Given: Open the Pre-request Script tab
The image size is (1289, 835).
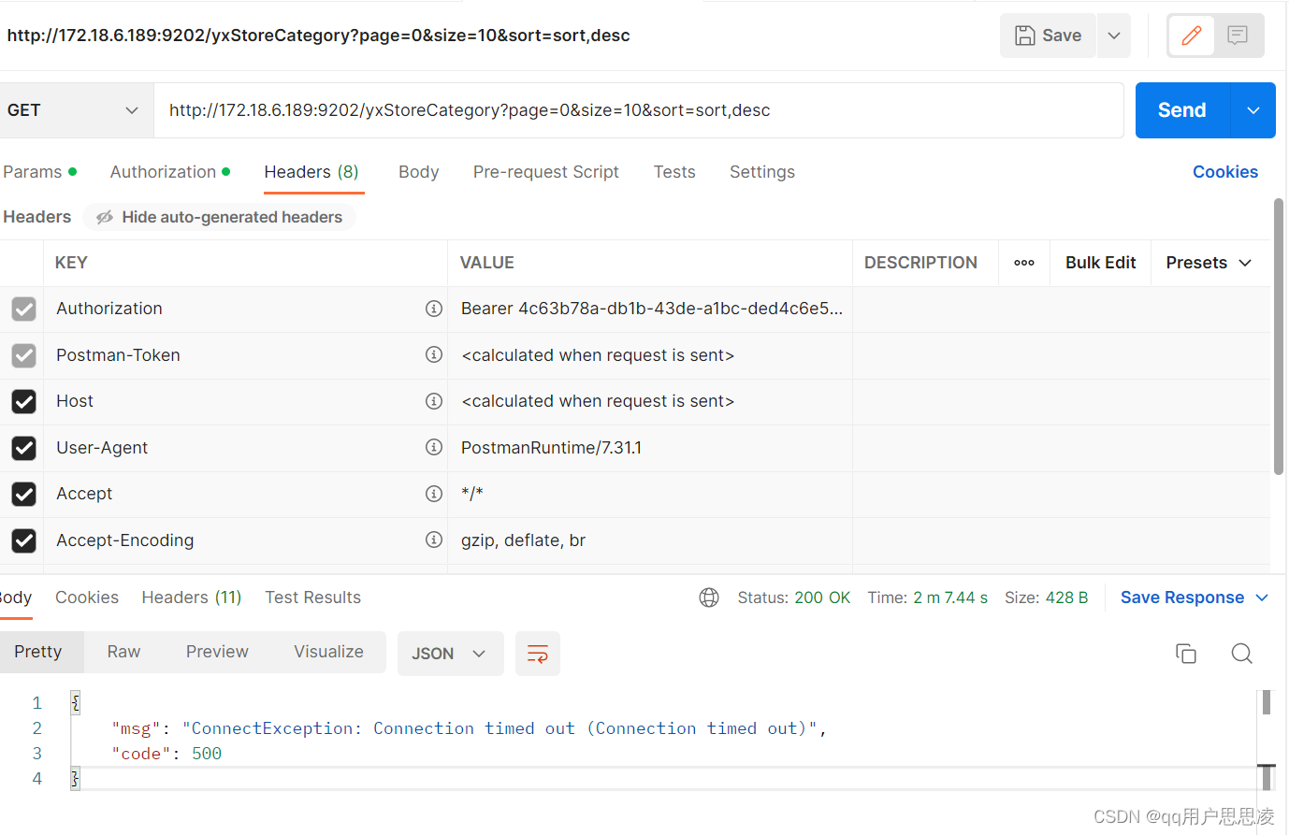Looking at the screenshot, I should [546, 172].
